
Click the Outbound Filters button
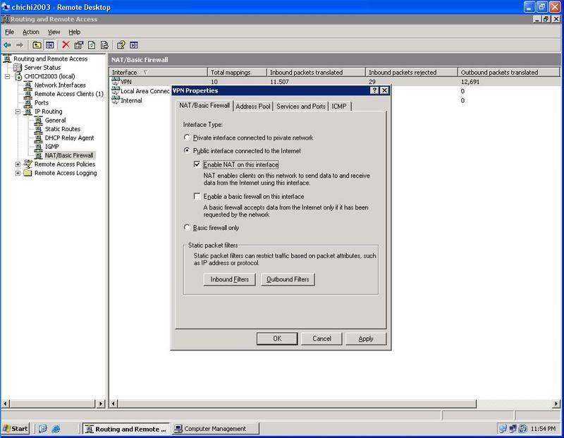tap(288, 279)
